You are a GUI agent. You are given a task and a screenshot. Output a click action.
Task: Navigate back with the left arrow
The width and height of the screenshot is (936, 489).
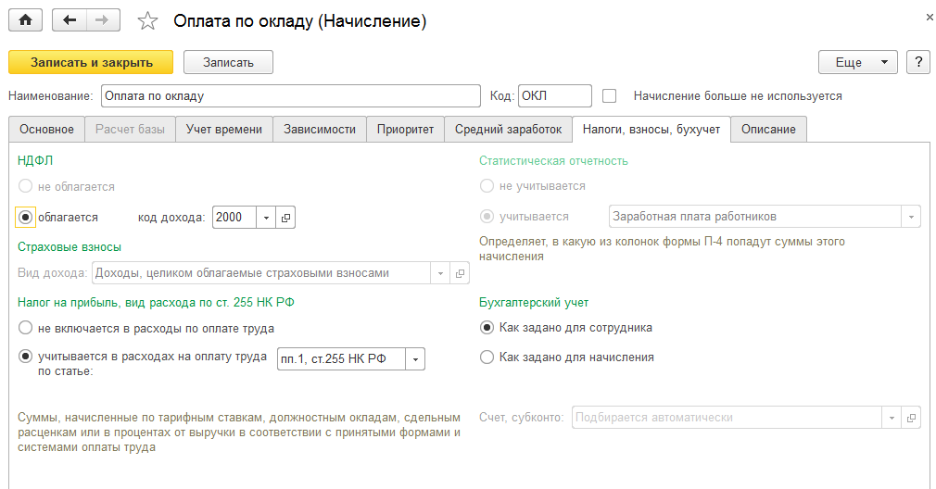(70, 20)
